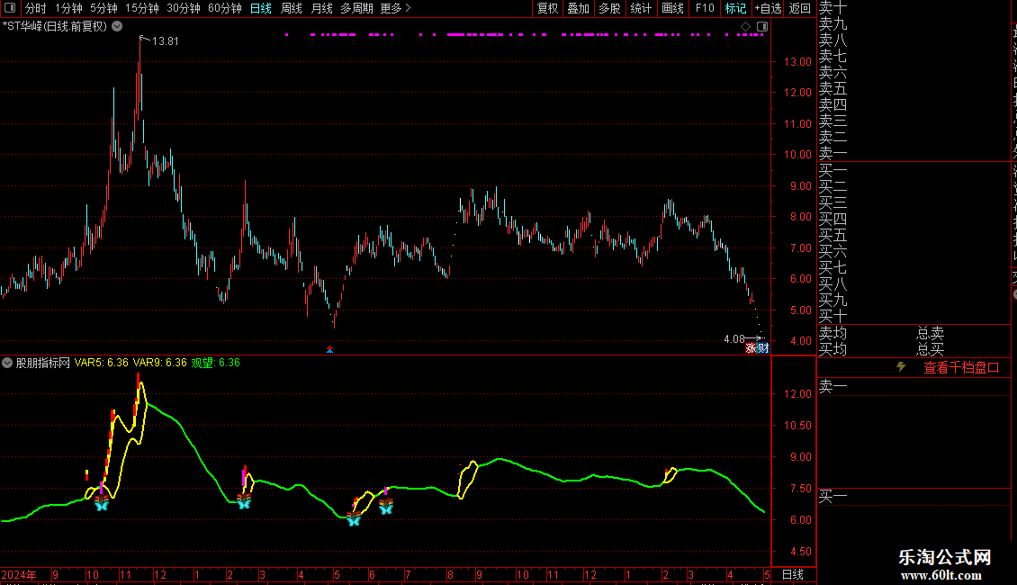This screenshot has height=585, width=1017.
Task: Open 查看千档盘口 link
Action: (x=961, y=368)
